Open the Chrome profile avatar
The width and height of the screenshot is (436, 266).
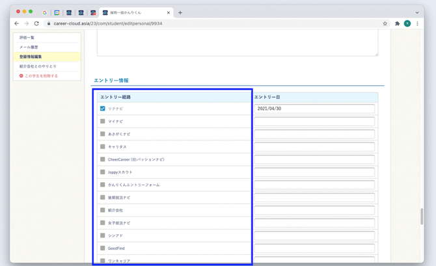(407, 23)
